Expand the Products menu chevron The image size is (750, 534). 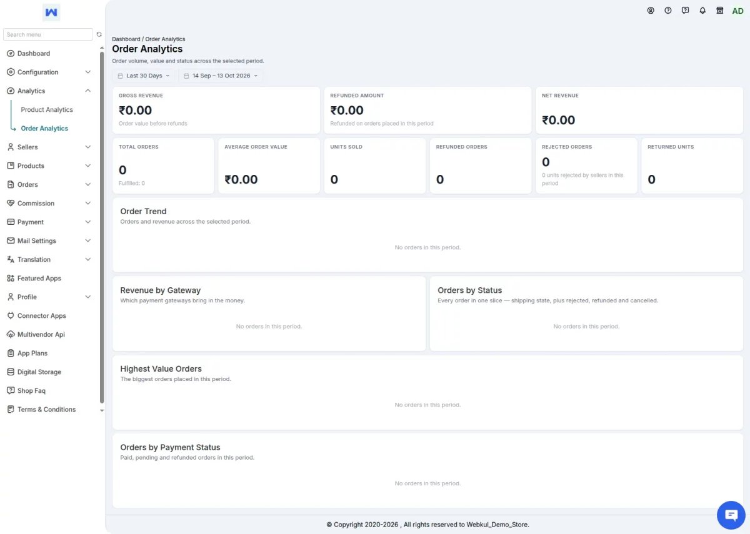coord(87,166)
